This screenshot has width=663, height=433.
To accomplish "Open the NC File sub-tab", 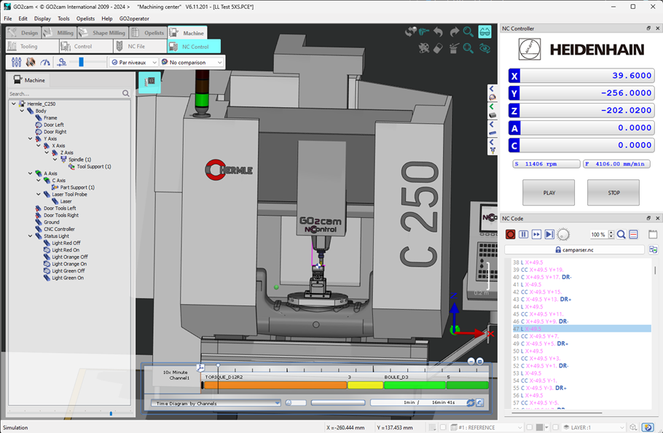I will pos(140,47).
